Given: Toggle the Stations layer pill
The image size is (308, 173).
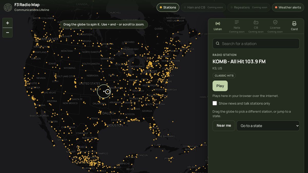Looking at the screenshot, I should [x=168, y=7].
